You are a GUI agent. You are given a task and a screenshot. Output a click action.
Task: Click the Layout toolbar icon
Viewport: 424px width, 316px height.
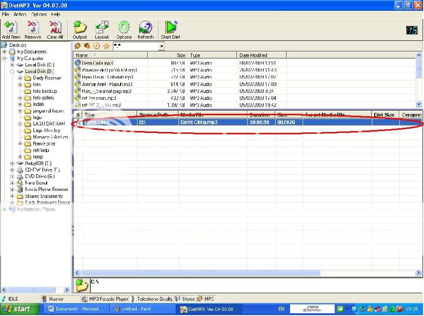click(x=102, y=29)
